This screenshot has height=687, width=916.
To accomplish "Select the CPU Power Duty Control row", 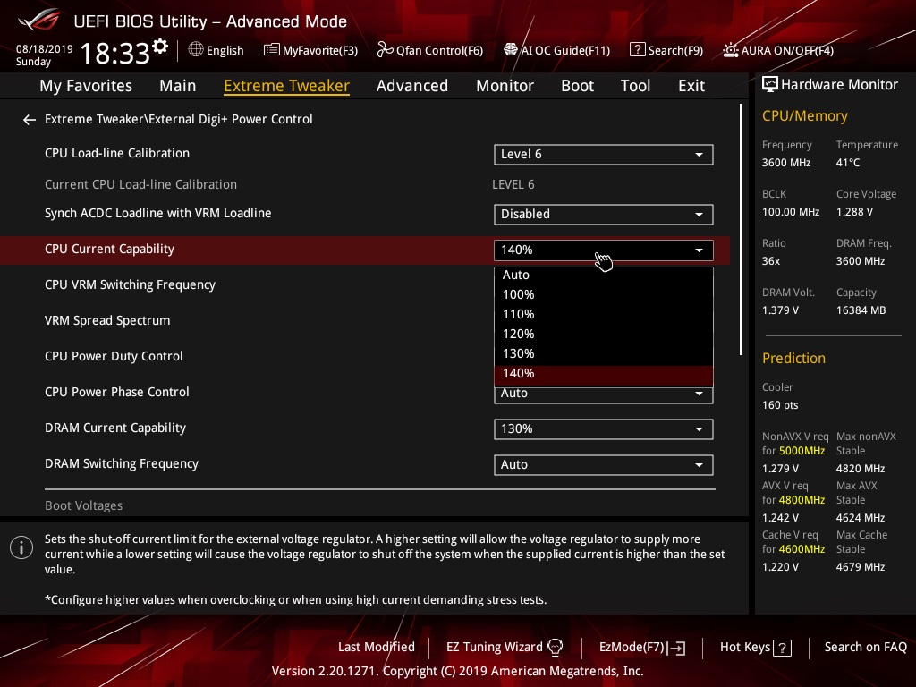I will click(114, 356).
